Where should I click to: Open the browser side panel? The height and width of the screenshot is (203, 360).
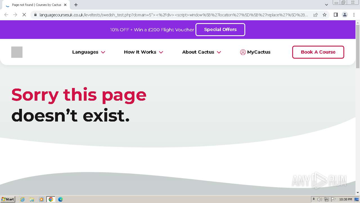click(336, 15)
